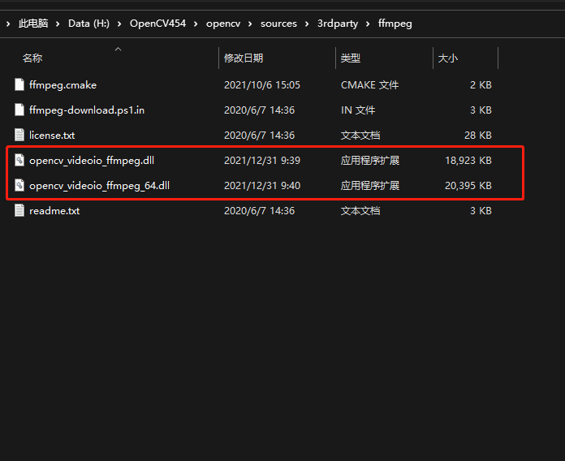Expand the chevron after opencv breadcrumb
Viewport: 565px width, 461px height.
point(250,24)
